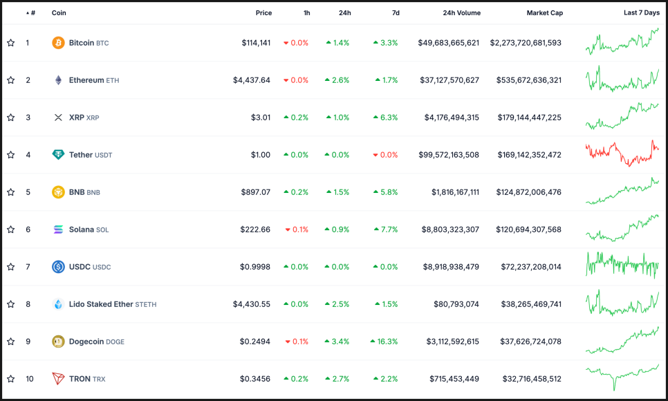This screenshot has height=401, width=668.
Task: Open the TRON TRX coin page
Action: coord(87,378)
